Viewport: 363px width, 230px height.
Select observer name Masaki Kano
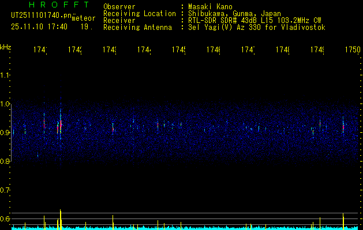[x=210, y=7]
